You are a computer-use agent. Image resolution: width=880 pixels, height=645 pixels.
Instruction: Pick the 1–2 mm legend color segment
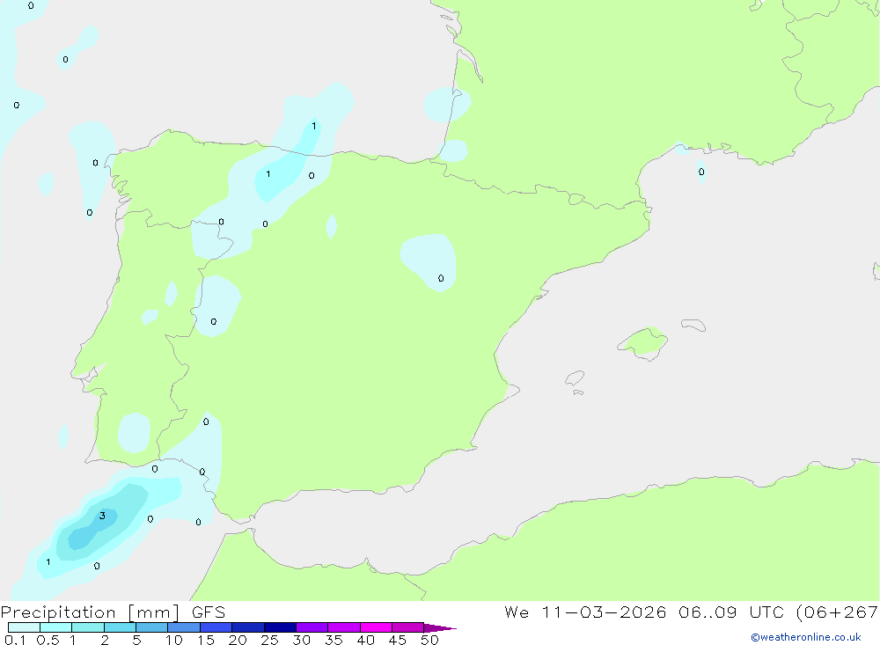tap(88, 627)
